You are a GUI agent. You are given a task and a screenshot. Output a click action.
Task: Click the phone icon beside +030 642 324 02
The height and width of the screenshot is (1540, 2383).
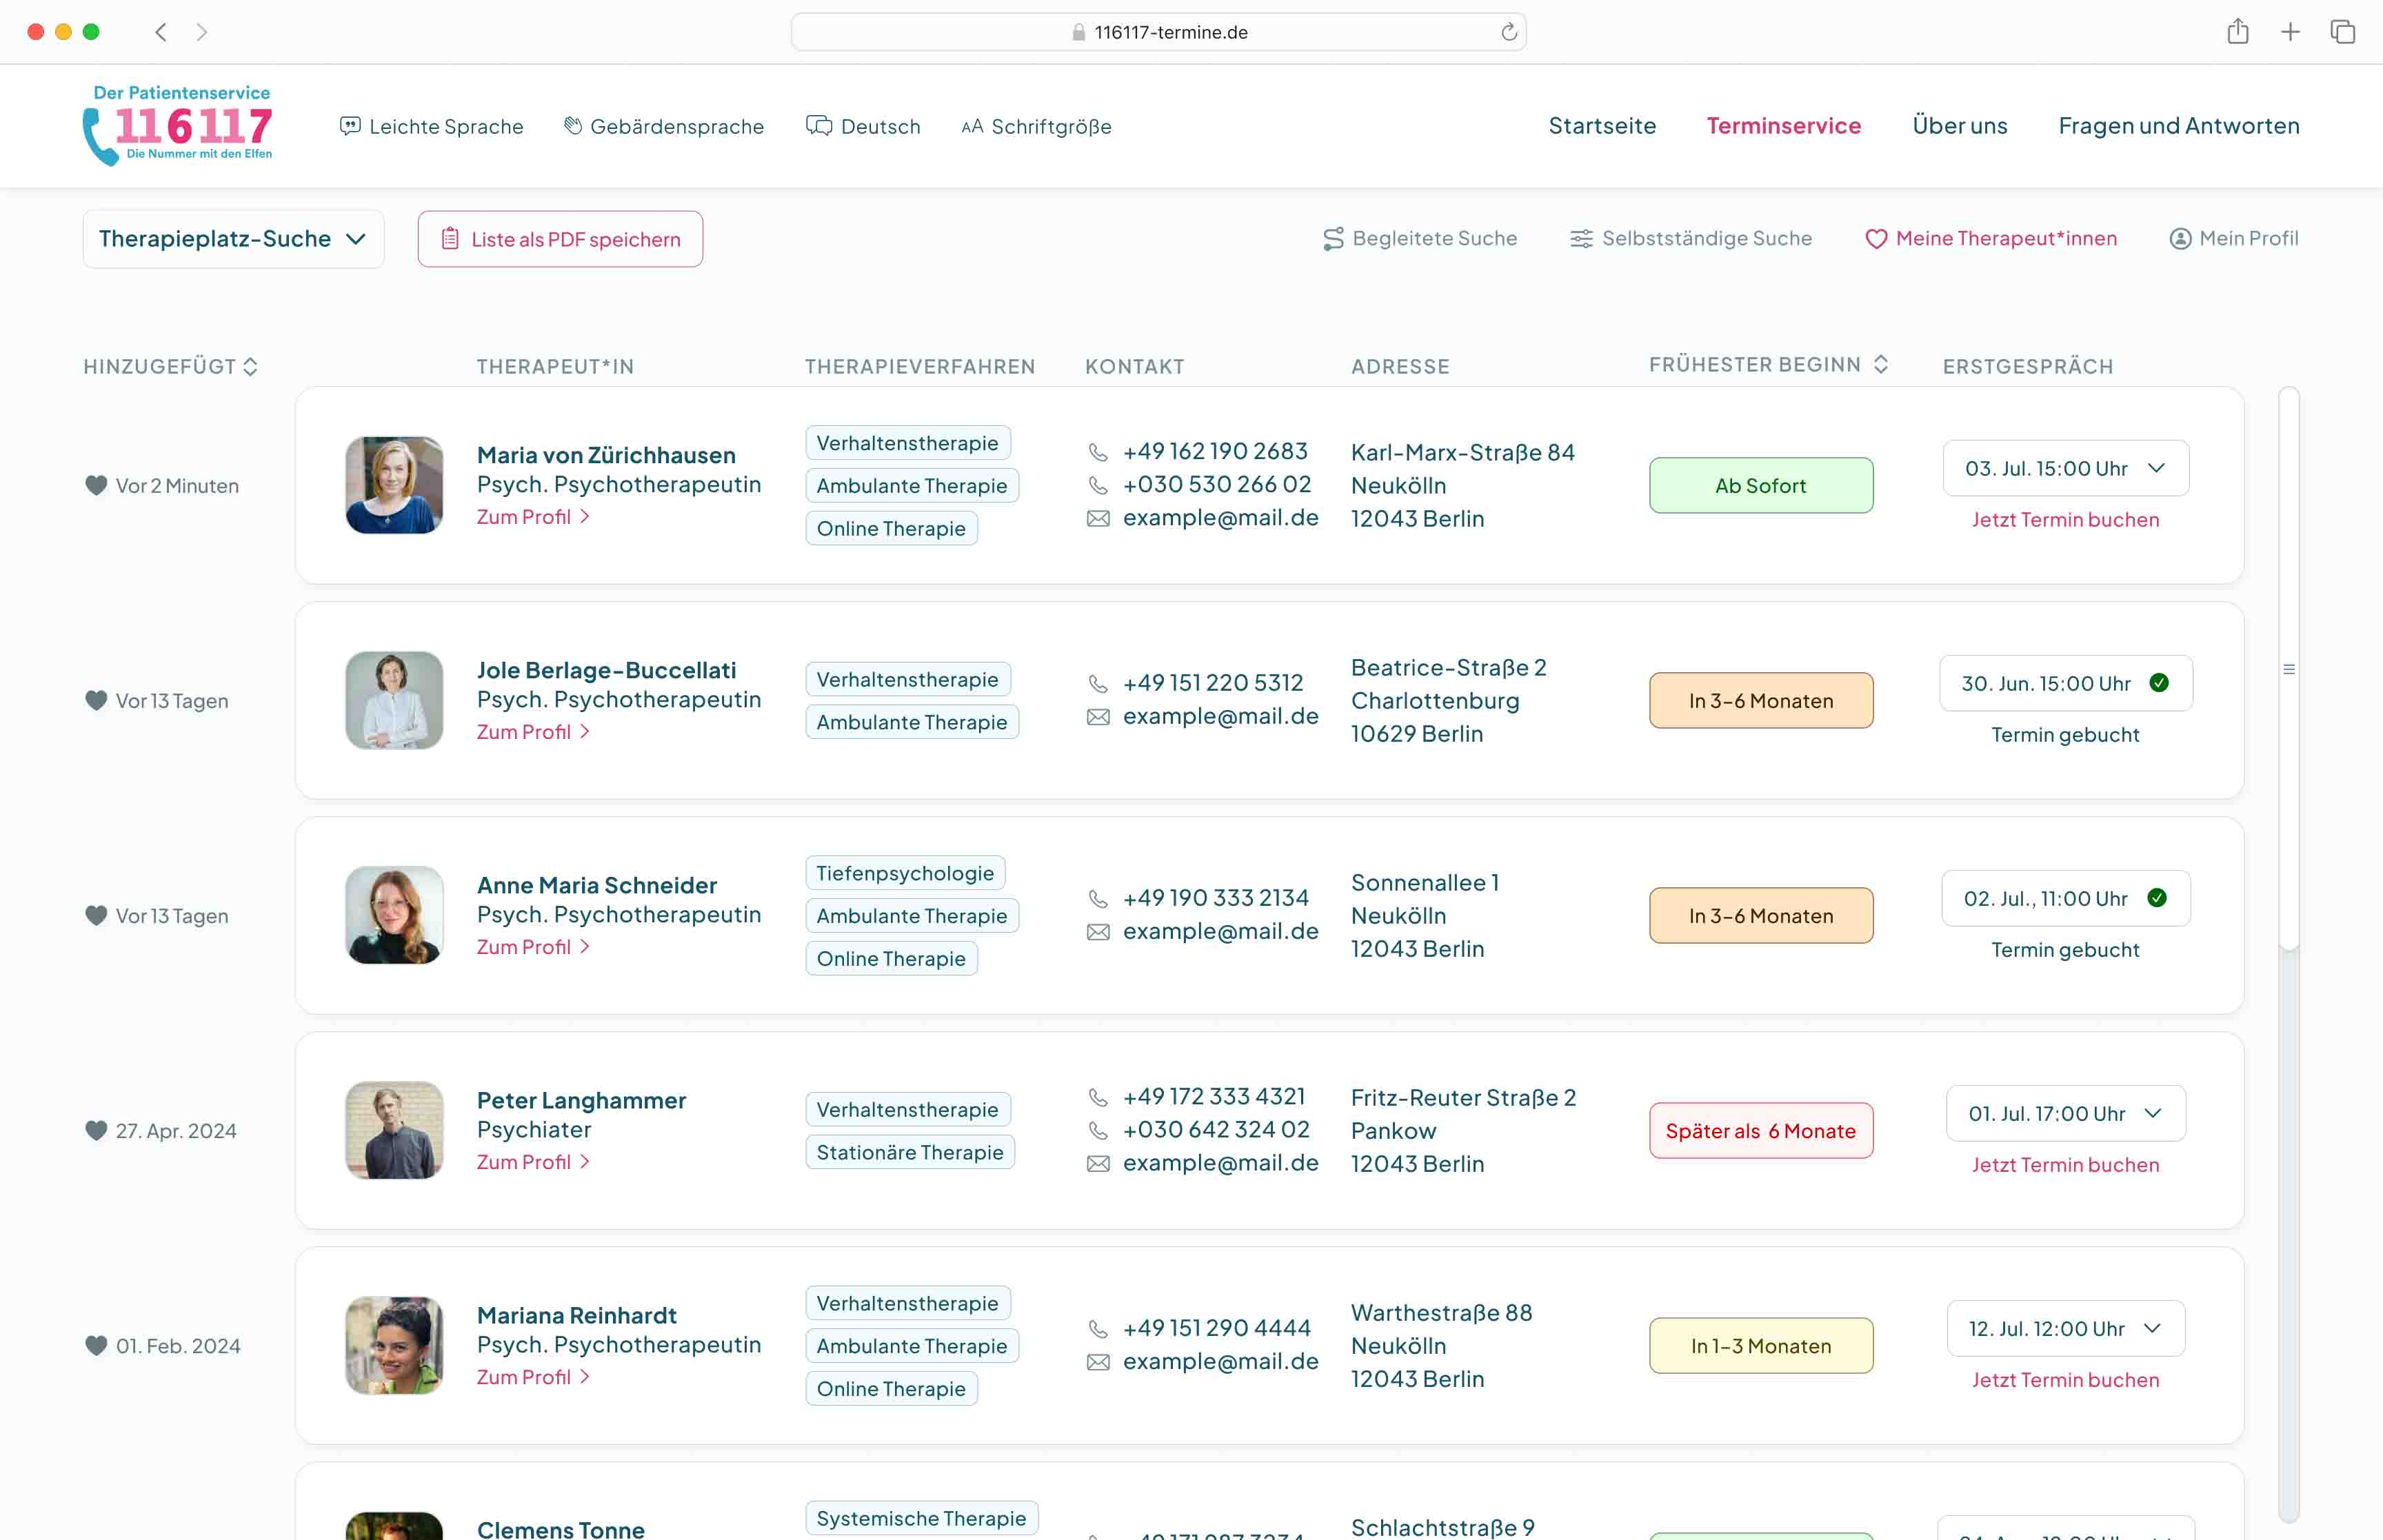(x=1098, y=1131)
